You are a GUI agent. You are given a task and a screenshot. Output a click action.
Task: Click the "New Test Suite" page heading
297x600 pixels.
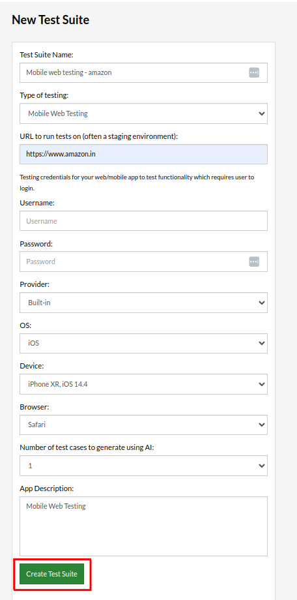[50, 20]
